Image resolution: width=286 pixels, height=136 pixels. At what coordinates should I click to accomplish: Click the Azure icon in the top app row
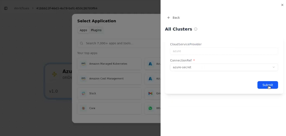click(x=150, y=64)
